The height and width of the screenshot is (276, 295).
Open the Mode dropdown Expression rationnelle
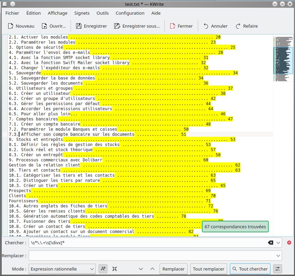coord(62,269)
